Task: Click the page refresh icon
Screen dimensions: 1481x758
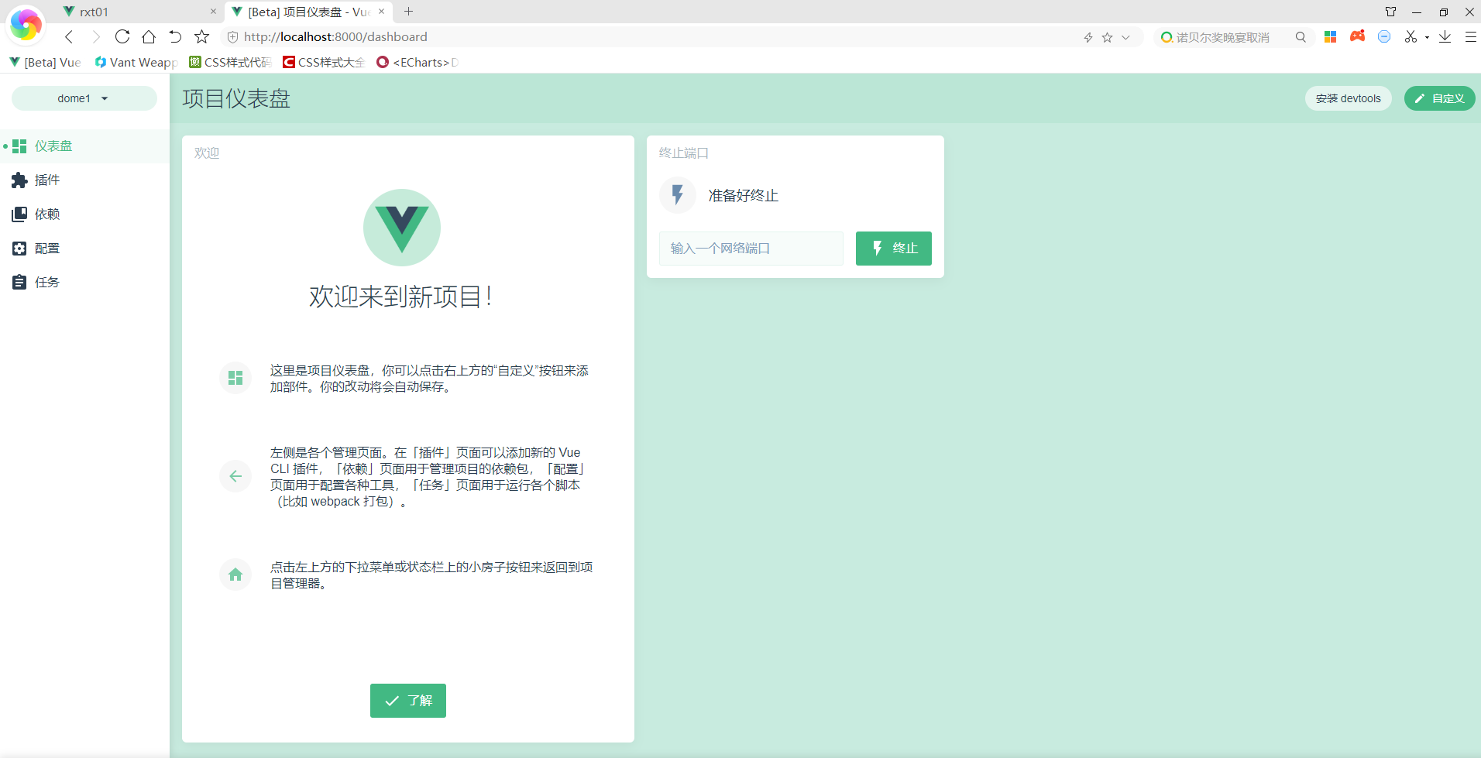Action: point(122,36)
